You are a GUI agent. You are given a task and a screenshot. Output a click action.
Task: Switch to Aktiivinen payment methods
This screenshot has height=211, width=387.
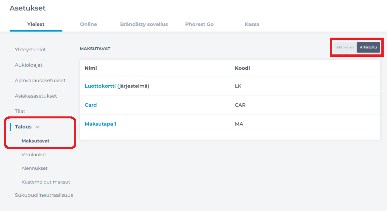(345, 47)
